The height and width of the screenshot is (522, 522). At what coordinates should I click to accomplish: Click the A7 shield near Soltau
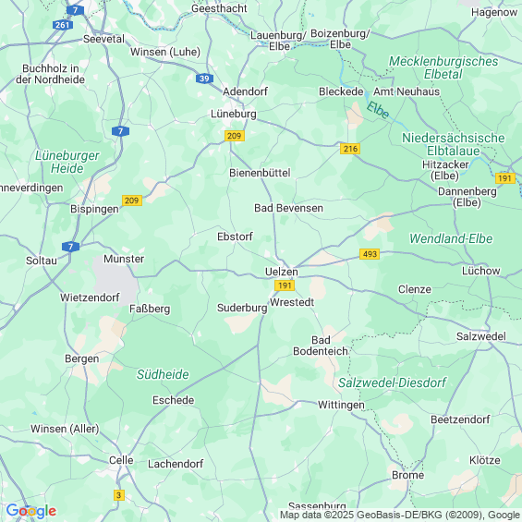pyautogui.click(x=70, y=247)
